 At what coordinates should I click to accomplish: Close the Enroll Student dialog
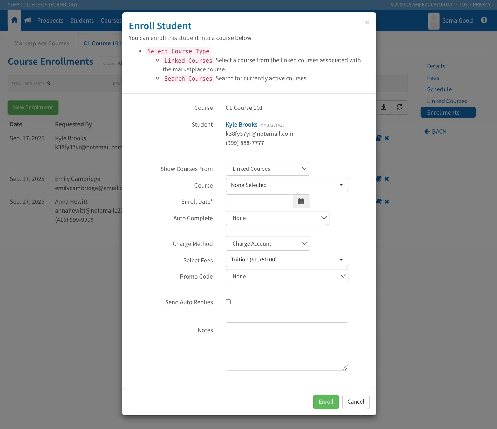(367, 23)
